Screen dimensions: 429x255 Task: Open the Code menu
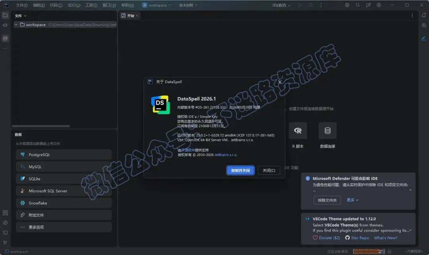click(56, 5)
